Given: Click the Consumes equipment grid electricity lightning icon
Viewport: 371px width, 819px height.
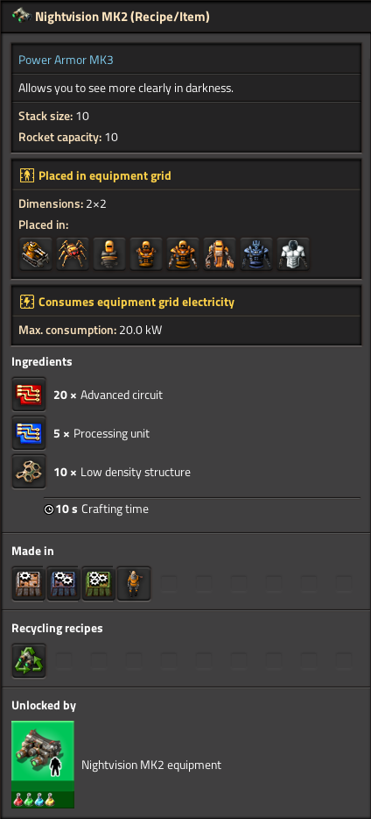Looking at the screenshot, I should click(26, 302).
